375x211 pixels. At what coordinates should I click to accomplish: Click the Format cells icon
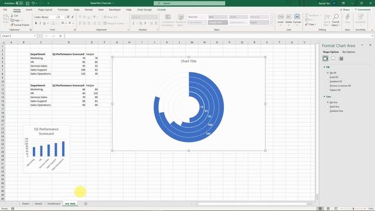(297, 17)
